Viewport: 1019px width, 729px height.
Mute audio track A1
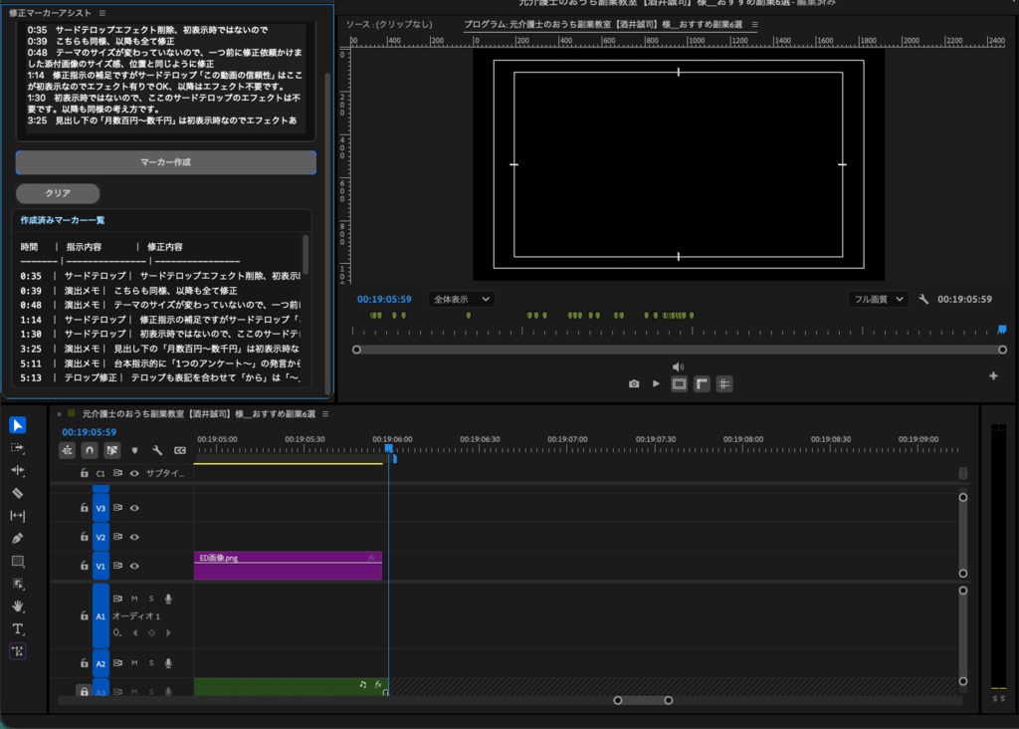point(134,599)
